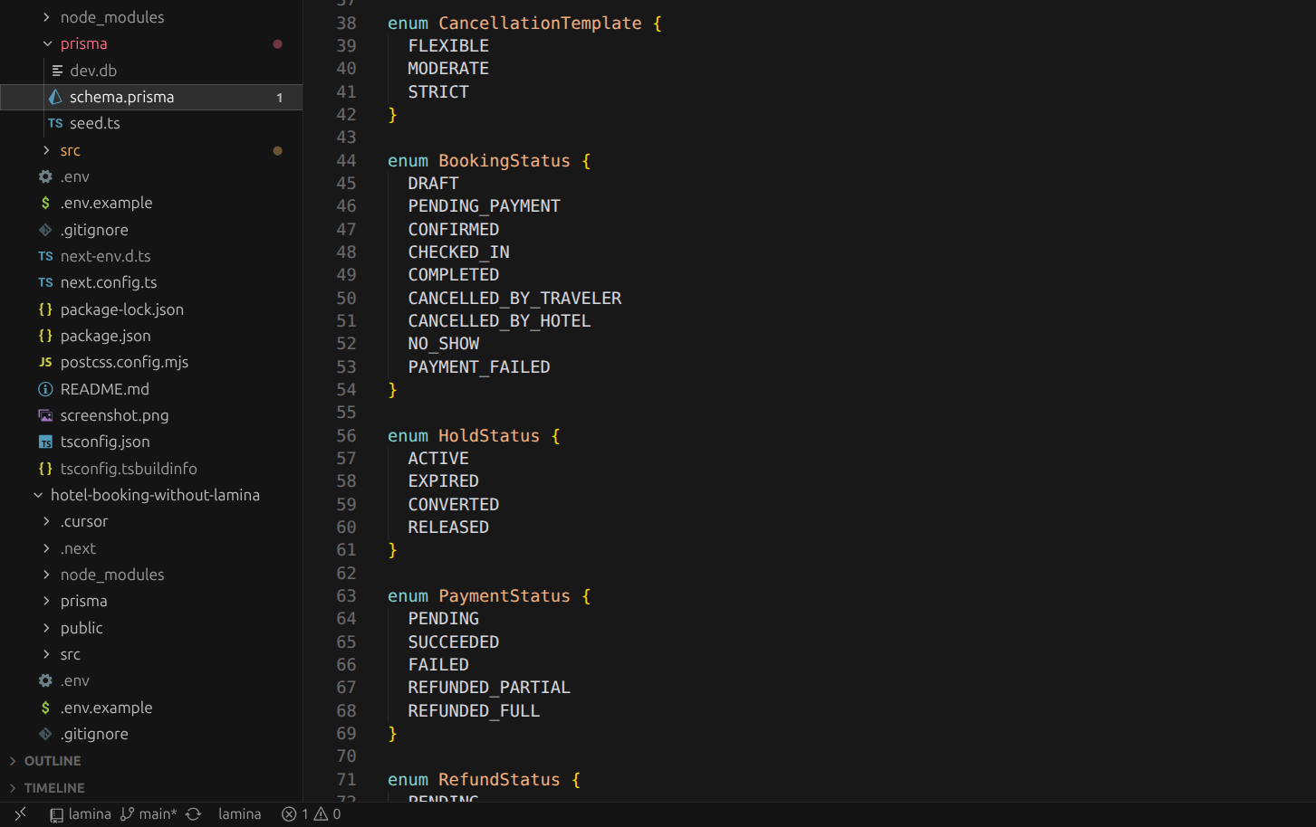This screenshot has width=1316, height=827.
Task: Click the PAYMENT_FAILED enum value
Action: click(479, 367)
